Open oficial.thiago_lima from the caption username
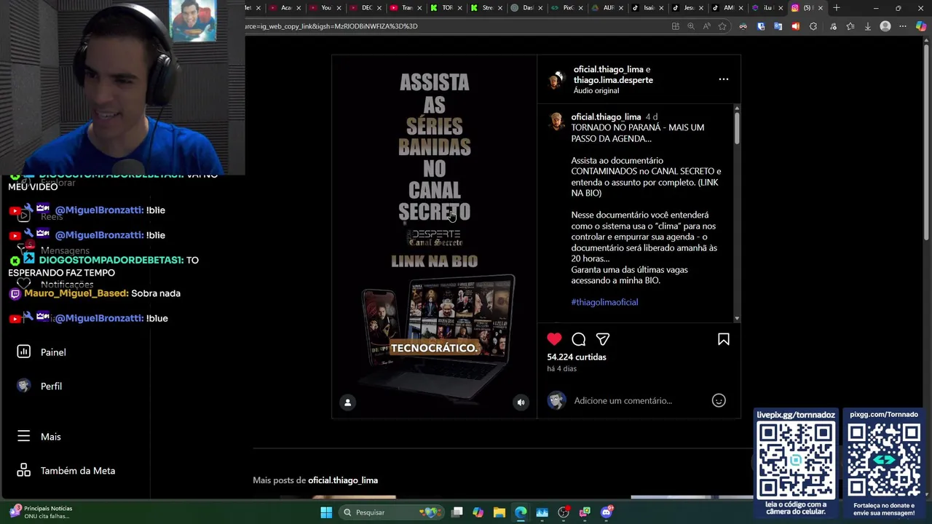932x524 pixels. tap(606, 116)
